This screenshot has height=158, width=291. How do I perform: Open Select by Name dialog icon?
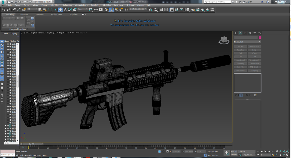coord(45,10)
